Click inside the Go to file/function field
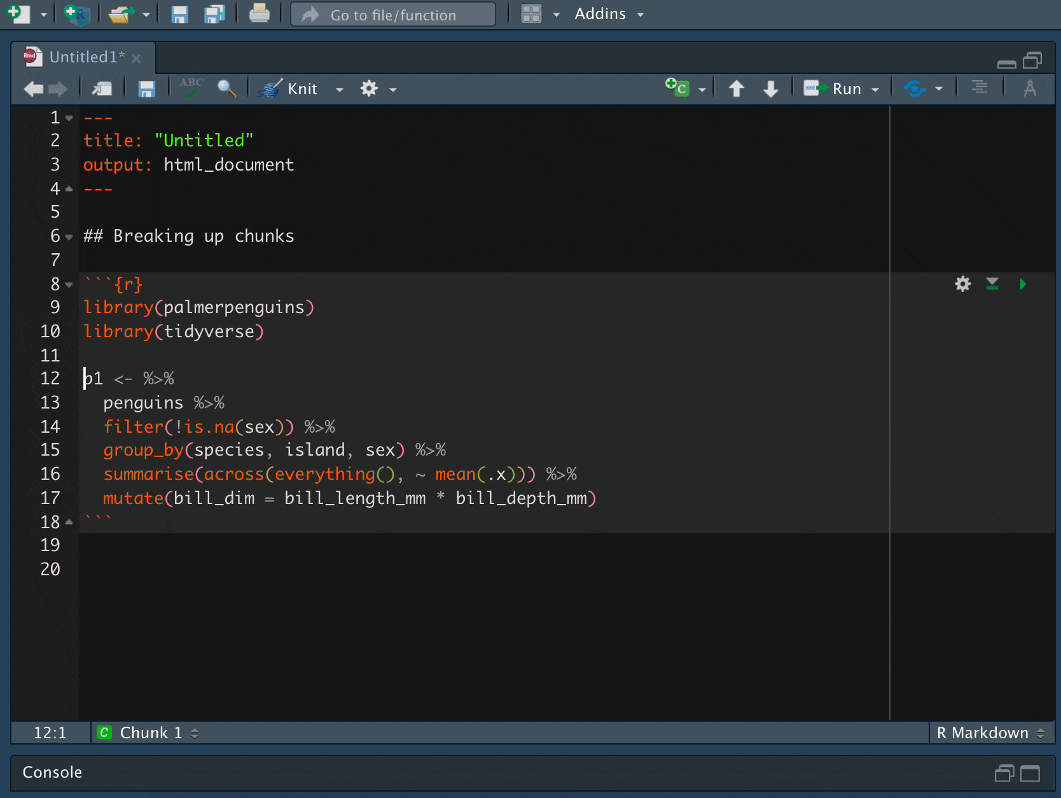This screenshot has width=1061, height=798. click(392, 14)
